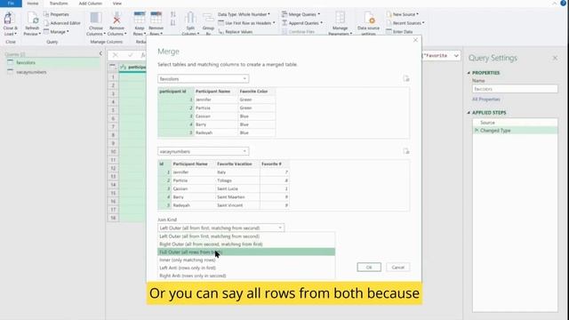This screenshot has height=320, width=569.
Task: Open the Recent Sources dropdown
Action: pyautogui.click(x=405, y=23)
